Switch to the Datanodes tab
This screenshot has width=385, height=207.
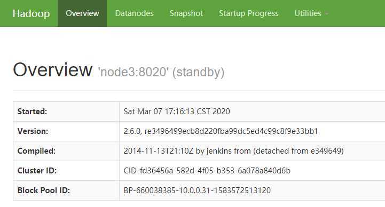point(135,13)
